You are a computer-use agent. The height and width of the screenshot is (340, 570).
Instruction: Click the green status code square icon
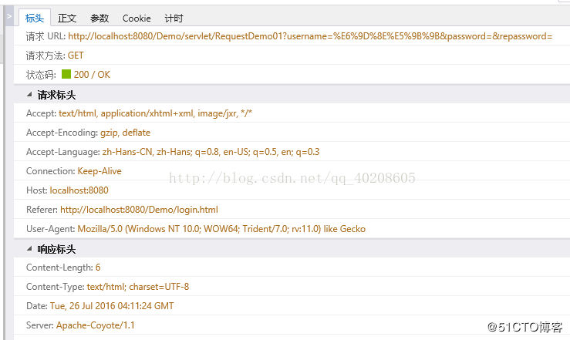[66, 75]
